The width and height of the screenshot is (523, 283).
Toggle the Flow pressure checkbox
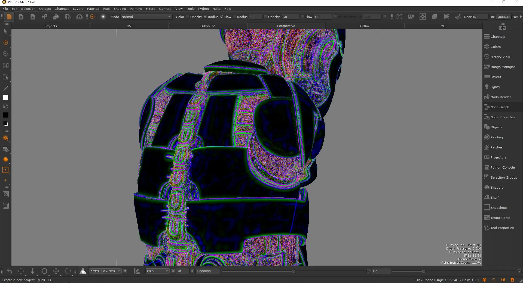click(222, 17)
